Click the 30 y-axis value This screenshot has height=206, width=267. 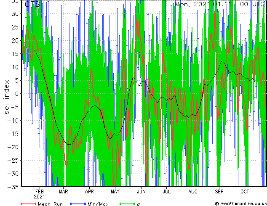point(16,14)
